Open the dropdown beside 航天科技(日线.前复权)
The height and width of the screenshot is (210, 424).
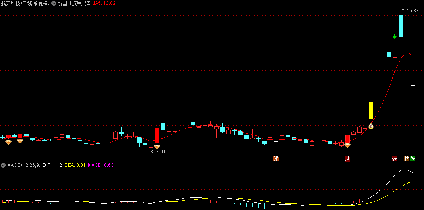click(53, 3)
